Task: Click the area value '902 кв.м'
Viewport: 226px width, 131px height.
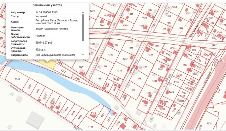Action: click(40, 50)
